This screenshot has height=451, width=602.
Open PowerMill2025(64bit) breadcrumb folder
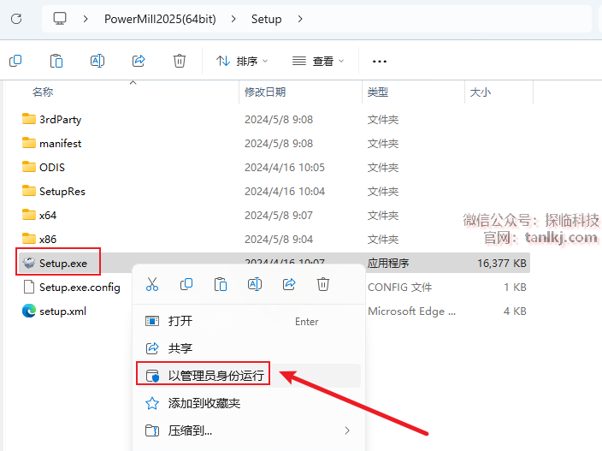pyautogui.click(x=160, y=19)
